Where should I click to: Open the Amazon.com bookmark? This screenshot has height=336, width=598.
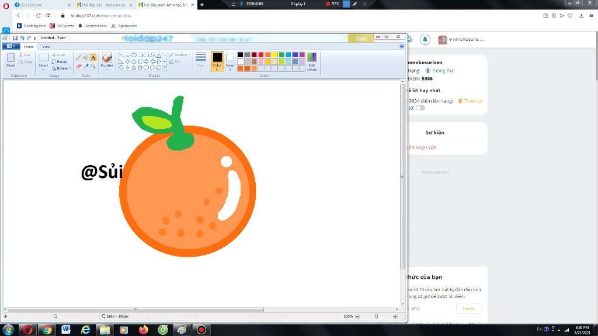pos(92,26)
